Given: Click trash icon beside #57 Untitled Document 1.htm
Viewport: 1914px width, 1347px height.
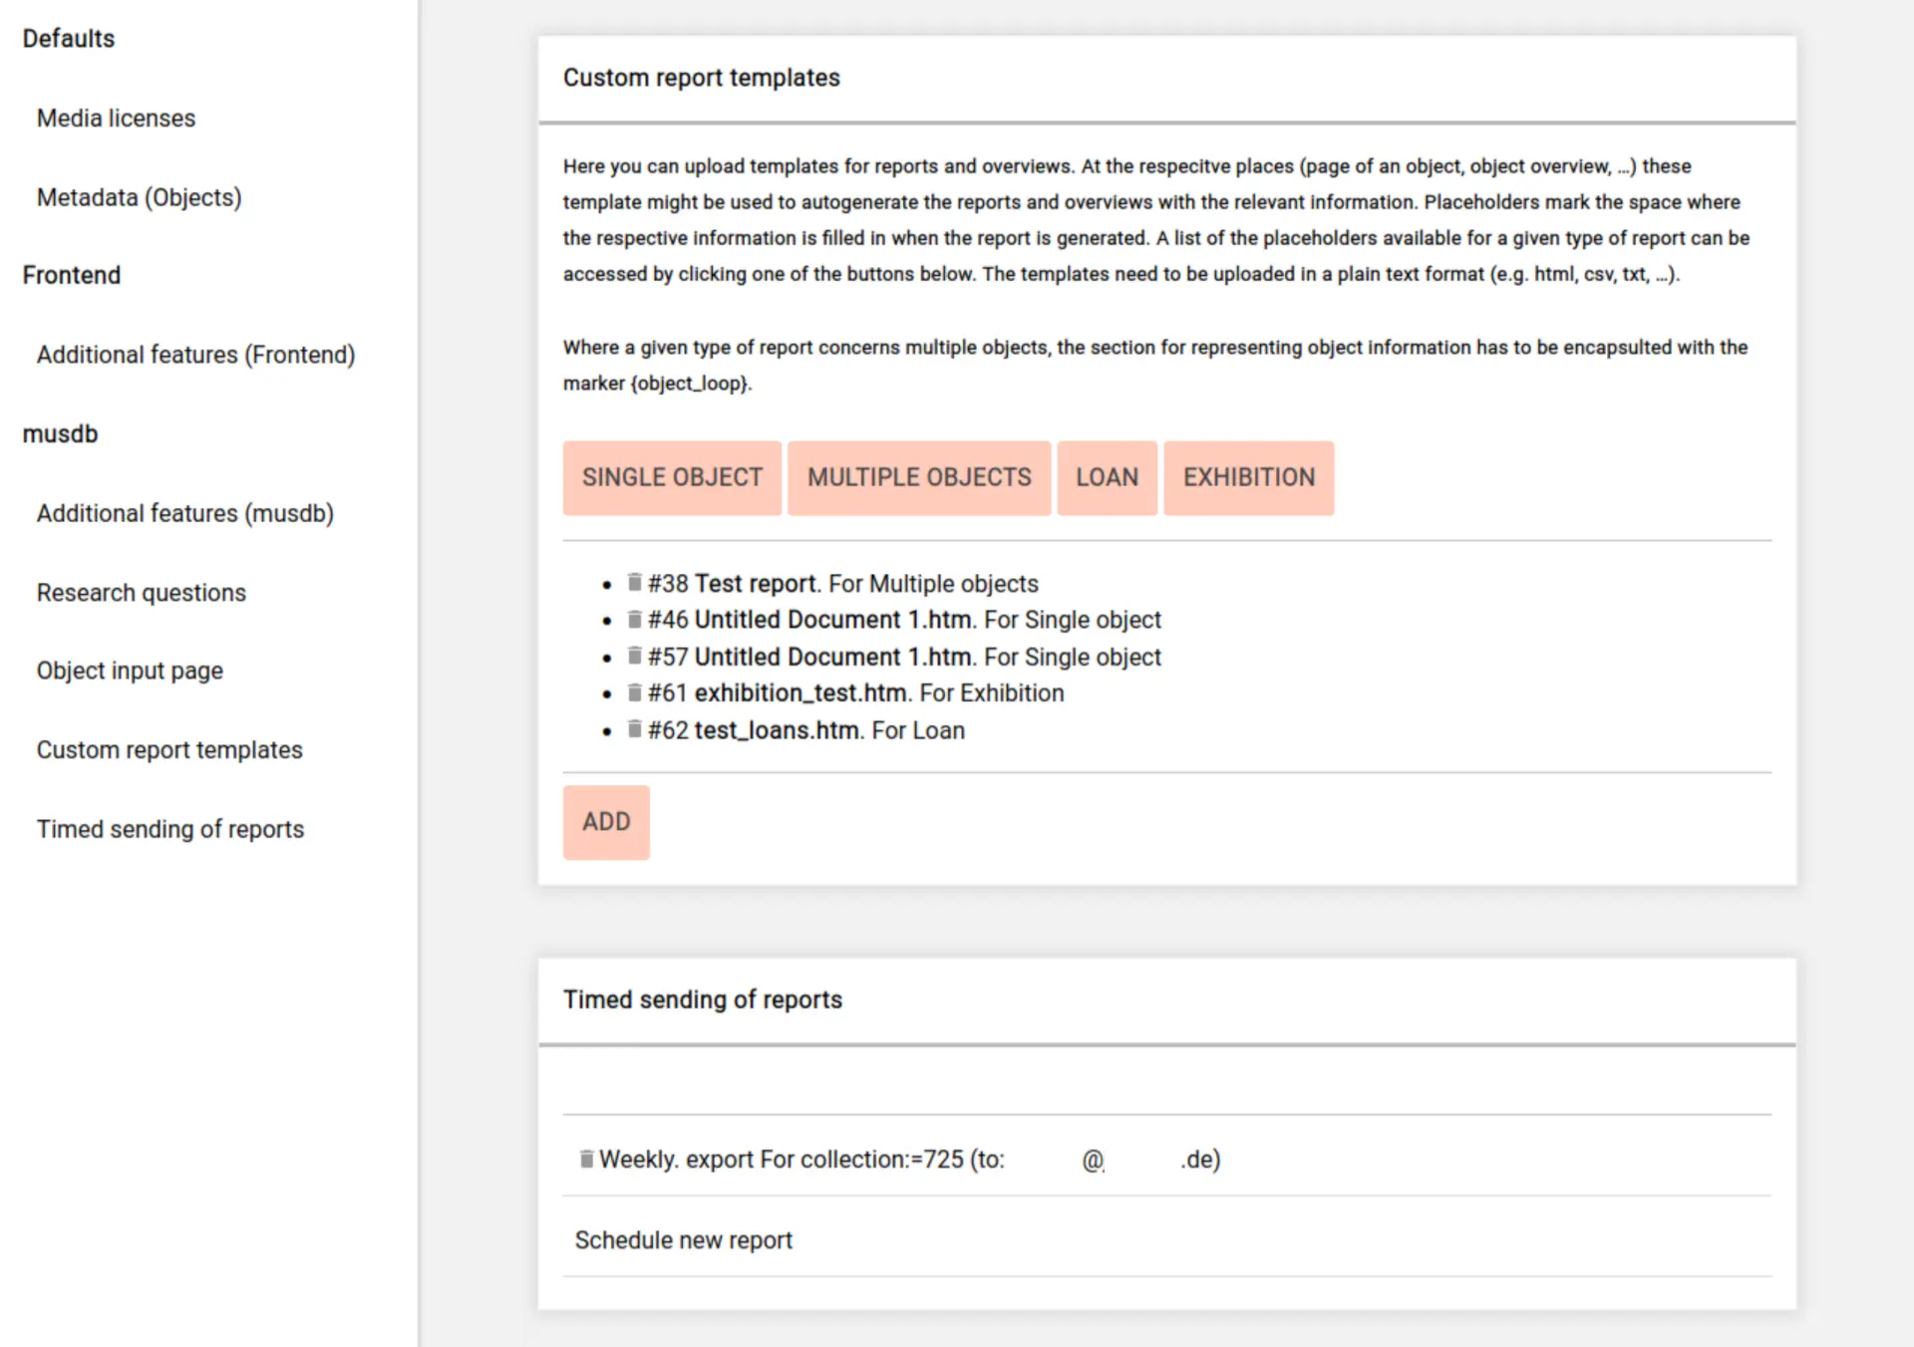Looking at the screenshot, I should [x=634, y=656].
